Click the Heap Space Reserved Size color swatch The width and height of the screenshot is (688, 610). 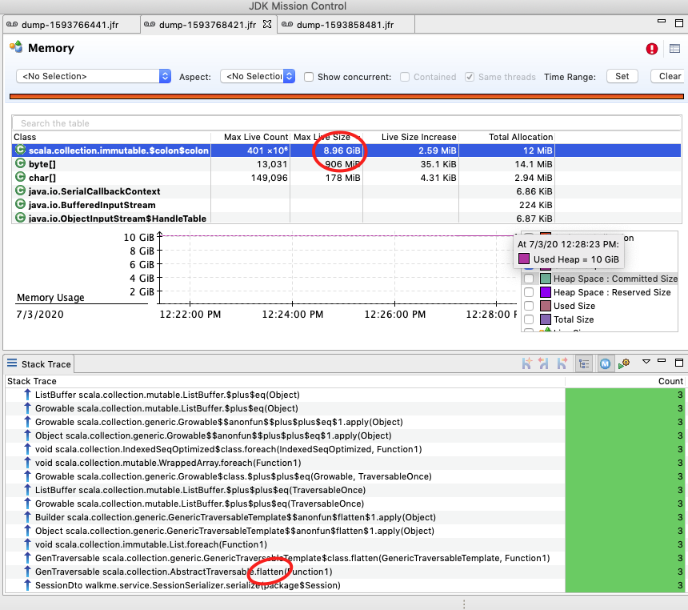[x=546, y=292]
